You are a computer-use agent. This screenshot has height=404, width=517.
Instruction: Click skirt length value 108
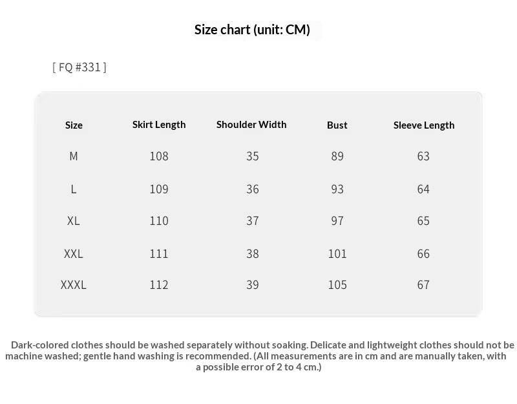[159, 156]
